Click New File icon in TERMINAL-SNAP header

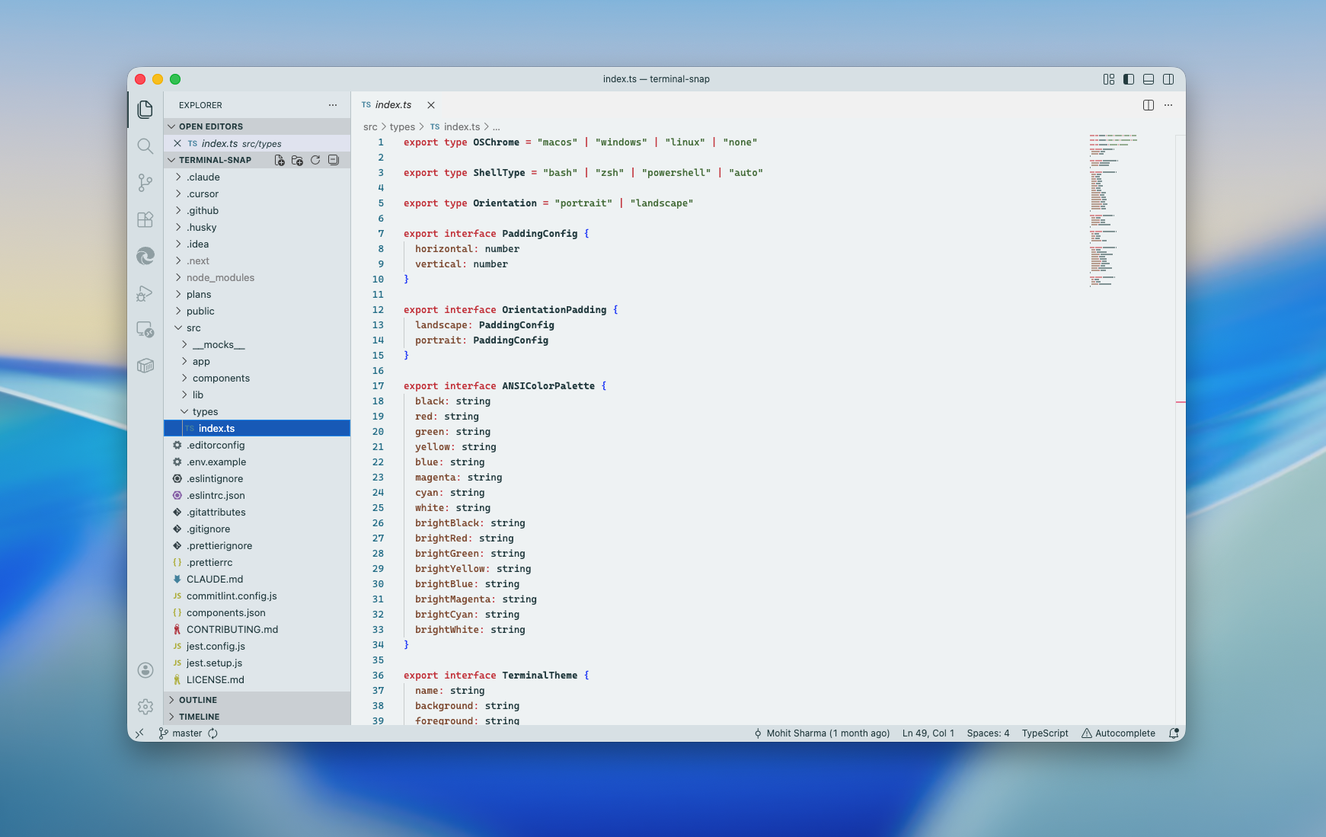pyautogui.click(x=280, y=160)
